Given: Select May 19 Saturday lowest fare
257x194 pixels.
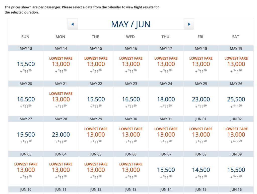Looking at the screenshot, I should 236,64.
